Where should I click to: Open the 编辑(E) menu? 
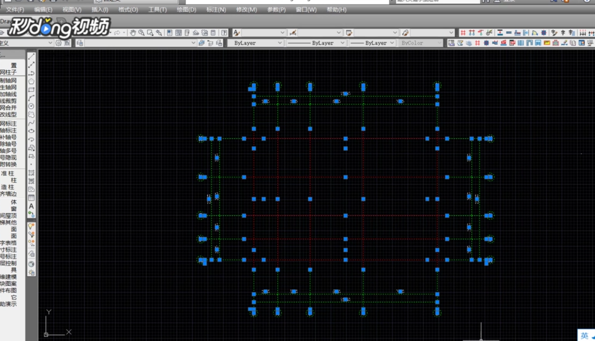point(43,9)
